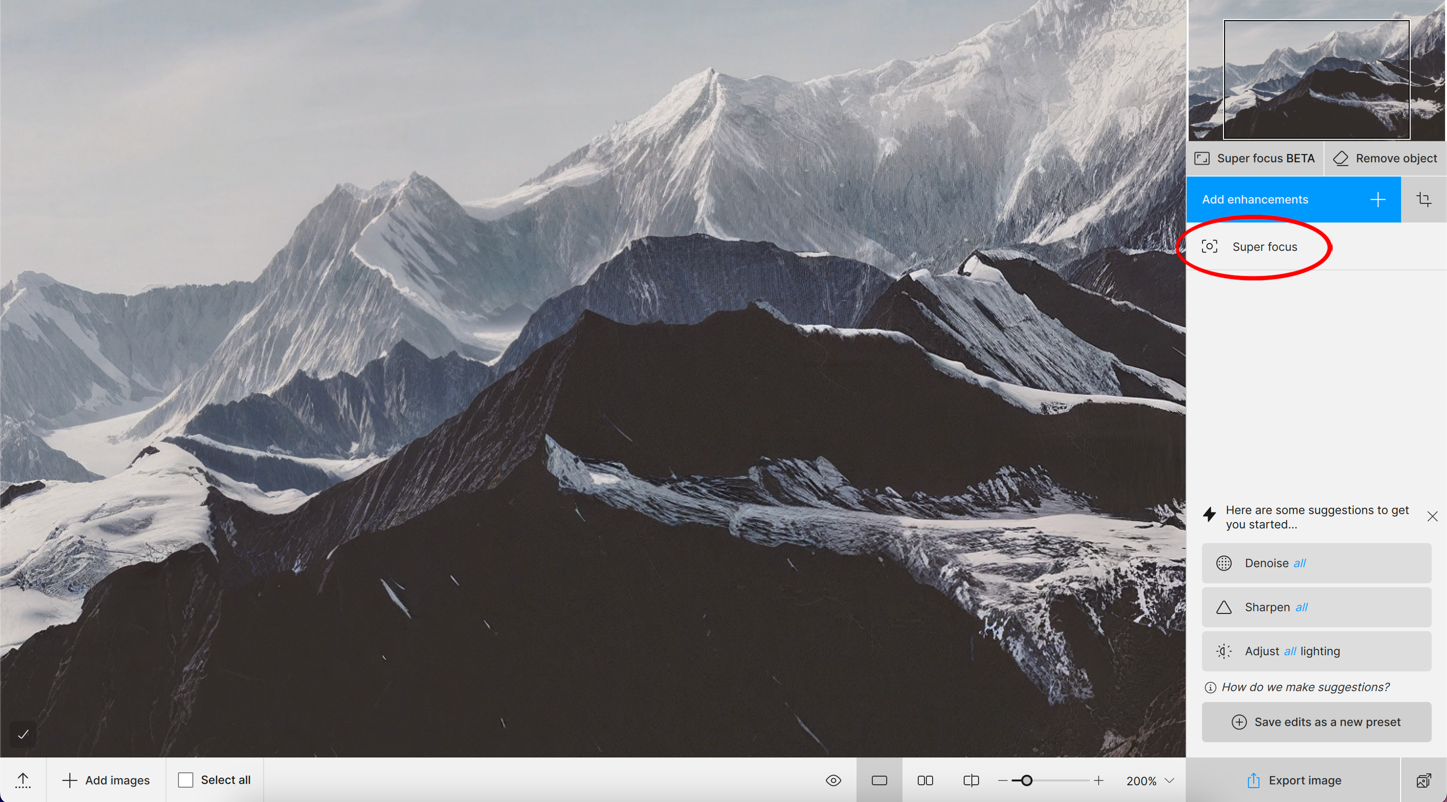Dismiss the suggestions panel
Viewport: 1447px width, 802px height.
1432,516
